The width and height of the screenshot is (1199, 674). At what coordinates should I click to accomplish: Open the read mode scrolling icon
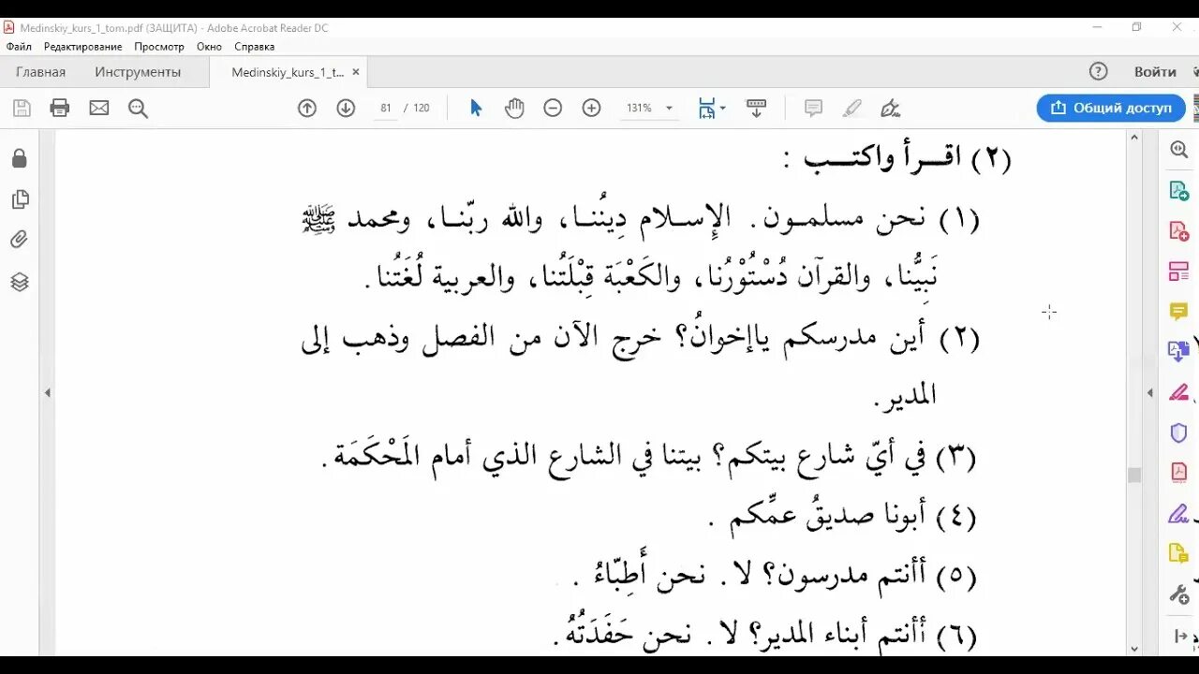[x=756, y=109]
